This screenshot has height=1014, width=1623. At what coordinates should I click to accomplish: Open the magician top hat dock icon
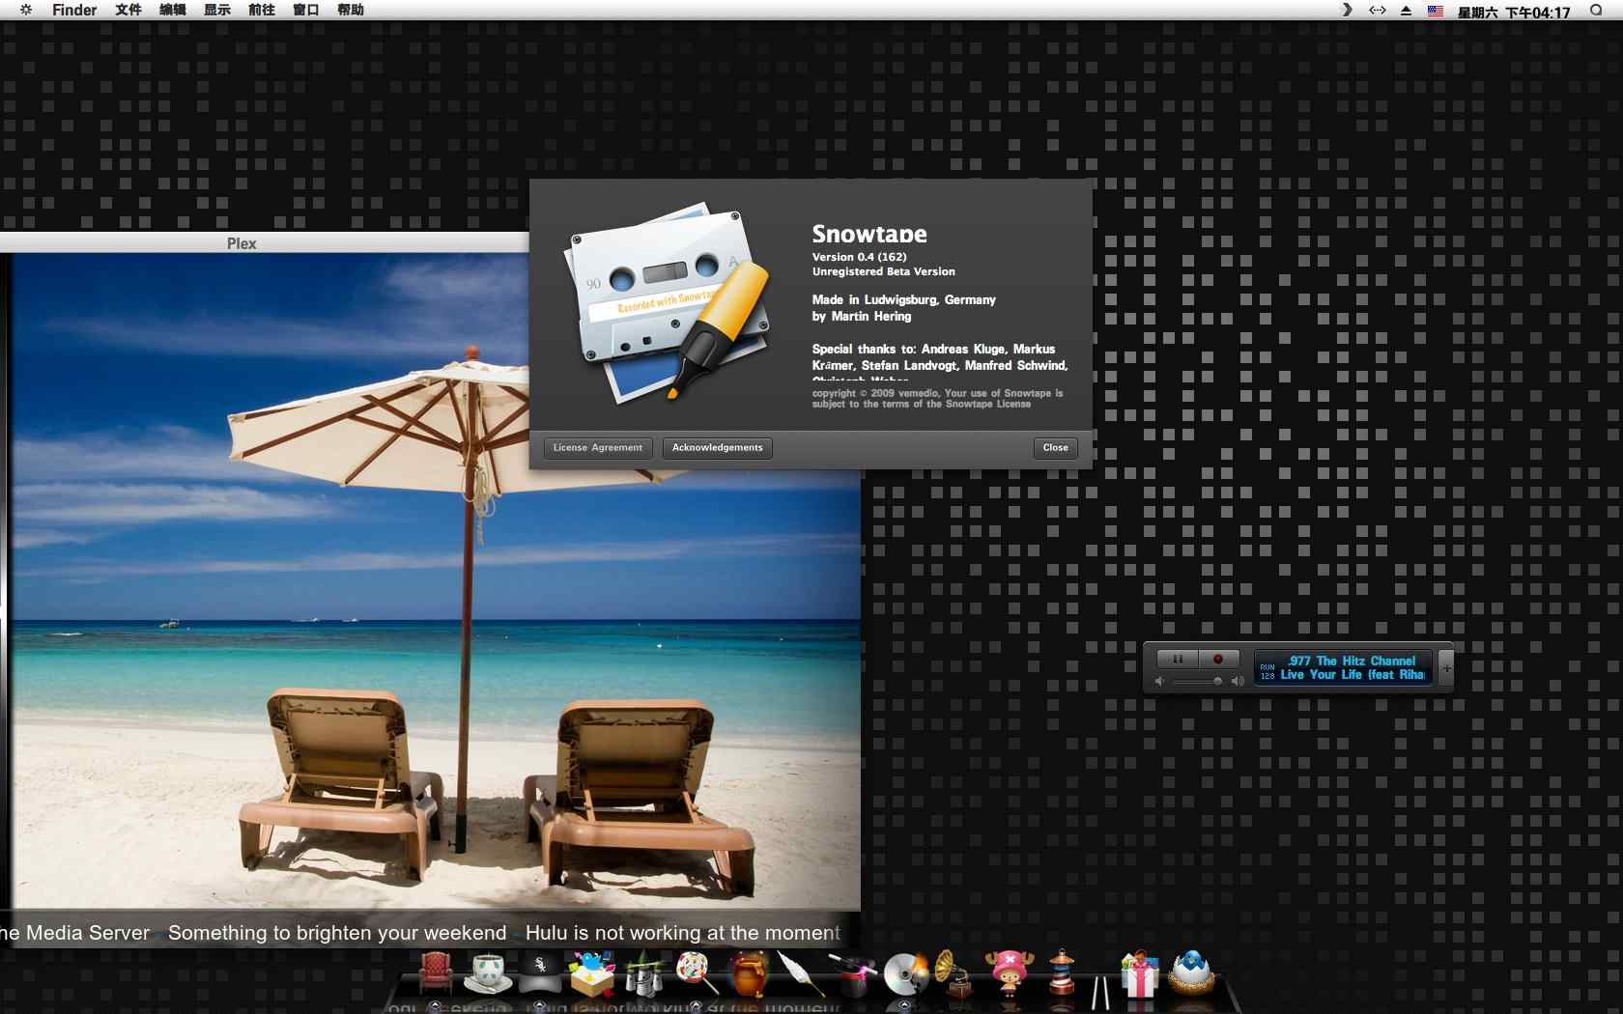[852, 975]
